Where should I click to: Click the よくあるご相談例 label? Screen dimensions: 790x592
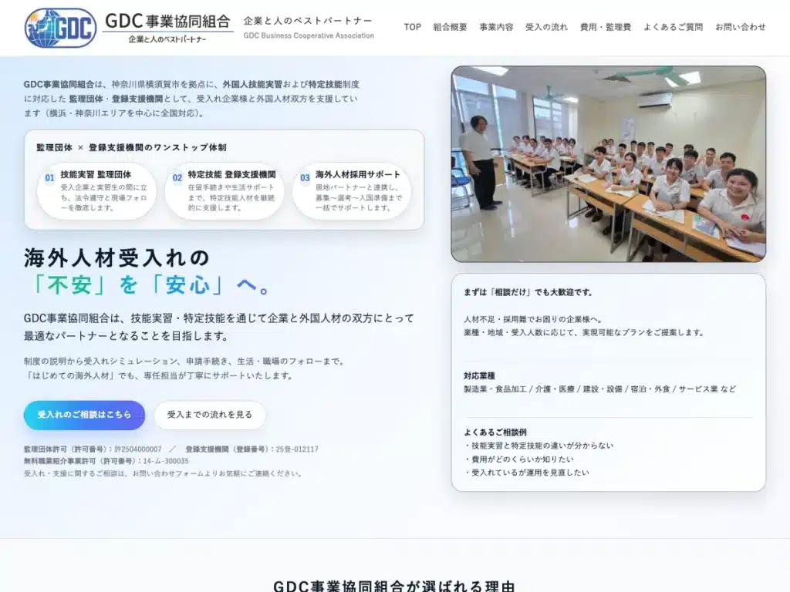[x=495, y=432]
